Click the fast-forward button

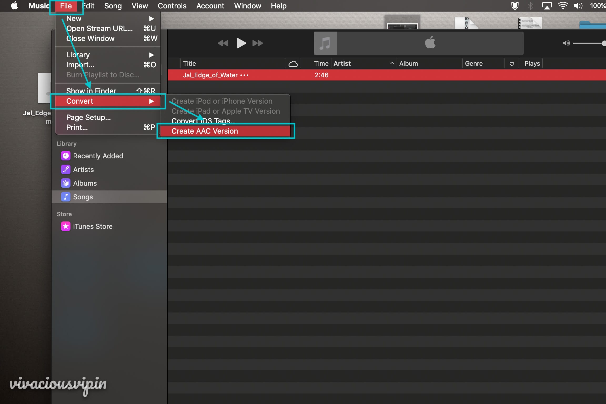coord(257,43)
